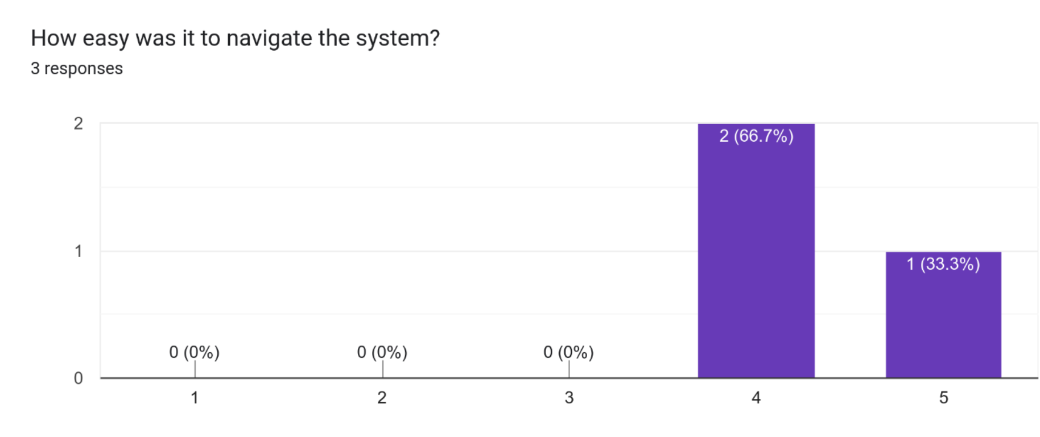Click y-axis label 0 at the bottom
1040x437 pixels.
[79, 378]
